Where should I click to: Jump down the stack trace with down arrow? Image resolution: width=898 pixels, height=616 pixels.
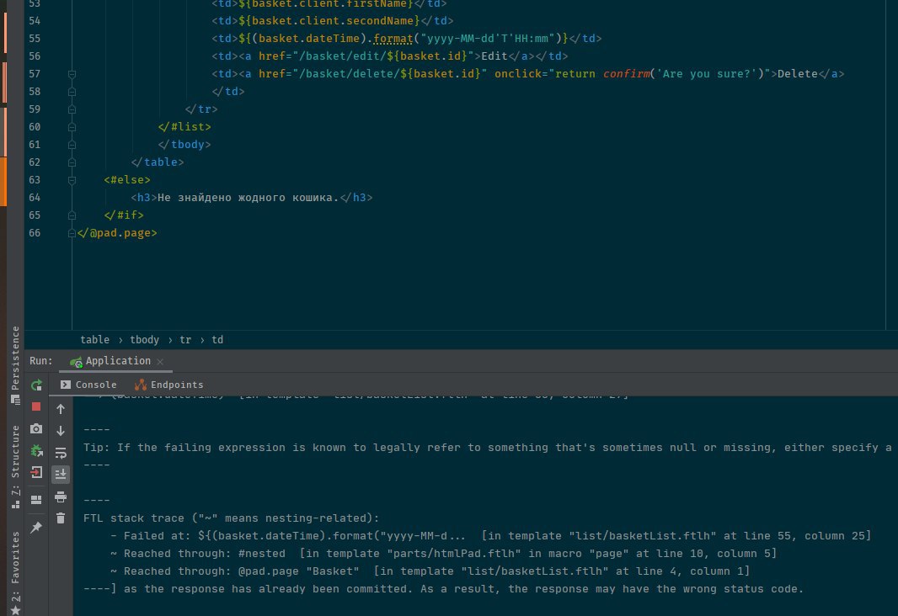click(x=61, y=431)
